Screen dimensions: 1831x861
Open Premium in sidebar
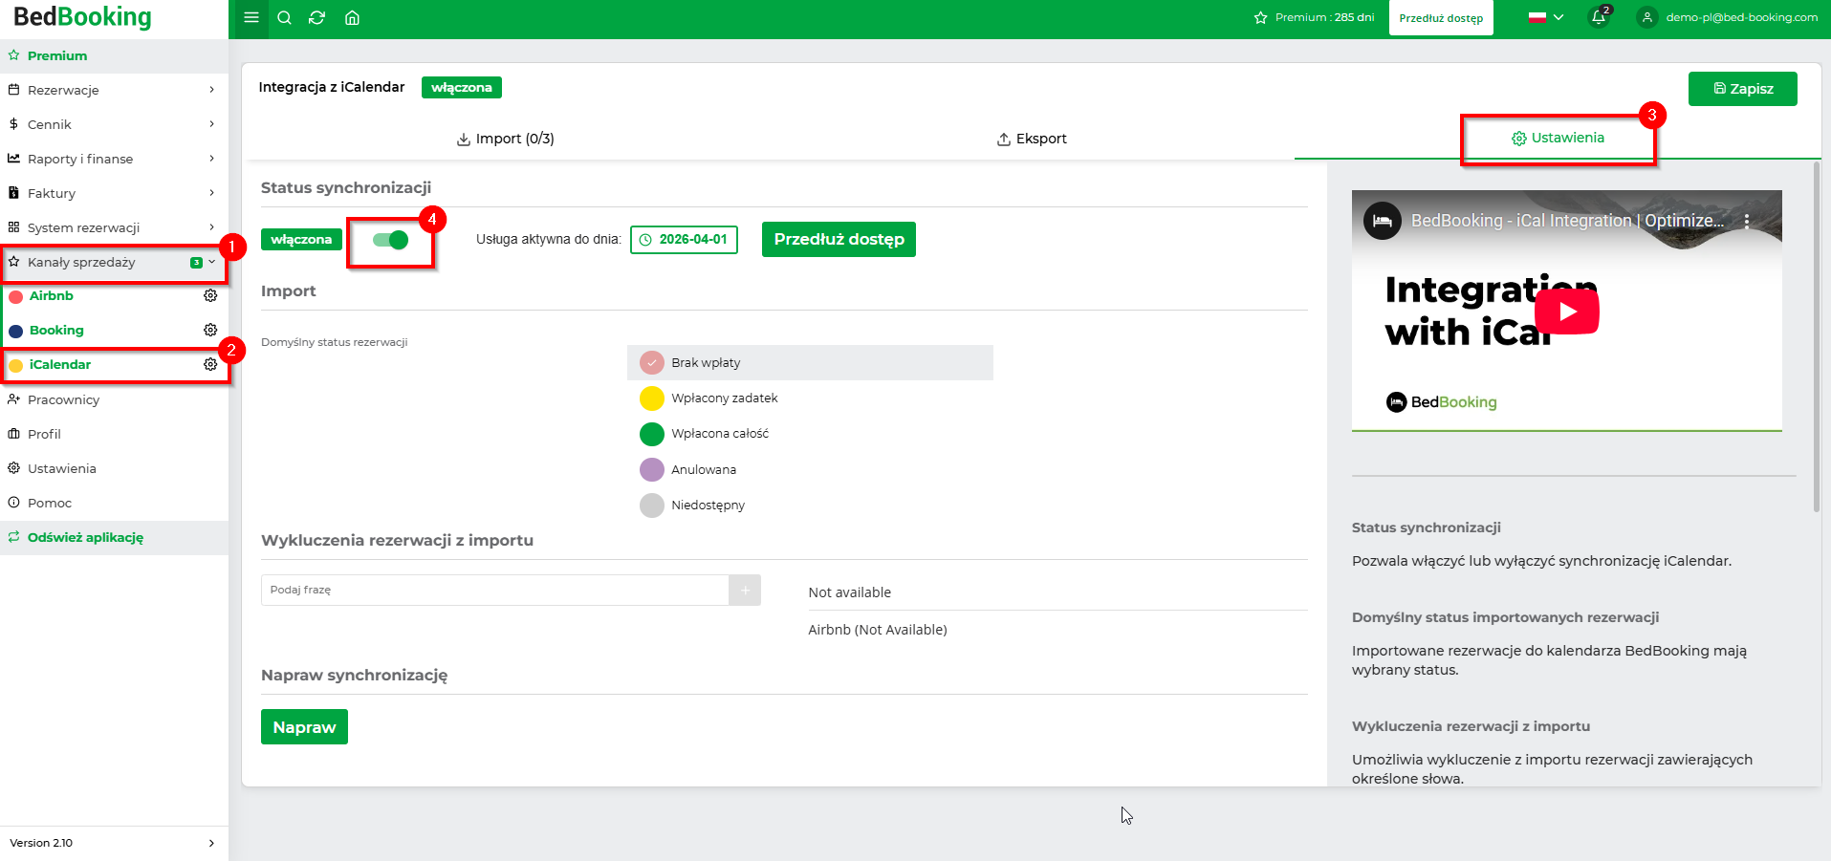(114, 55)
